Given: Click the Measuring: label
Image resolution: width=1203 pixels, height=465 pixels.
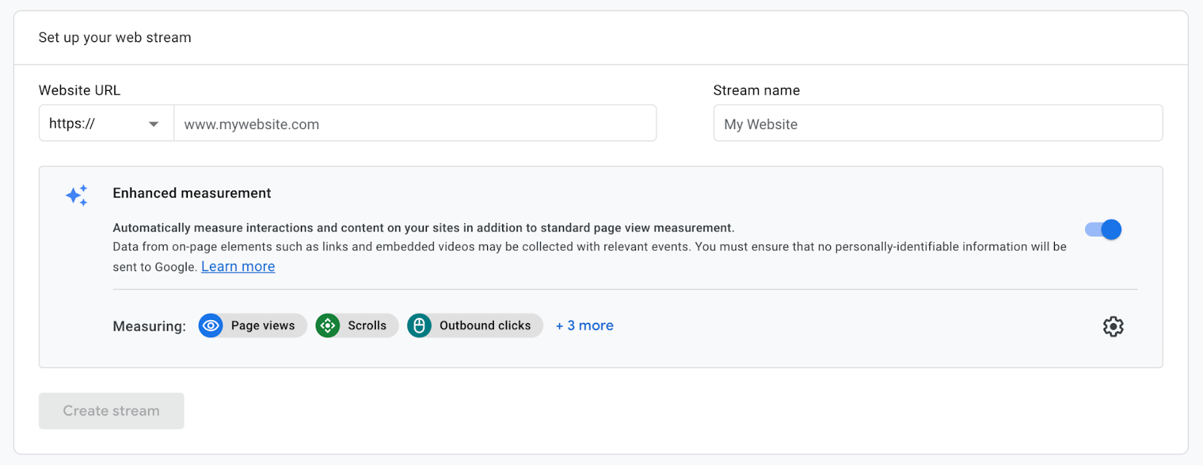Looking at the screenshot, I should (149, 326).
